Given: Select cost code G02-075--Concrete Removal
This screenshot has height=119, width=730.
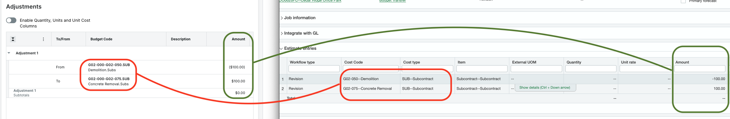Looking at the screenshot, I should click(368, 89).
